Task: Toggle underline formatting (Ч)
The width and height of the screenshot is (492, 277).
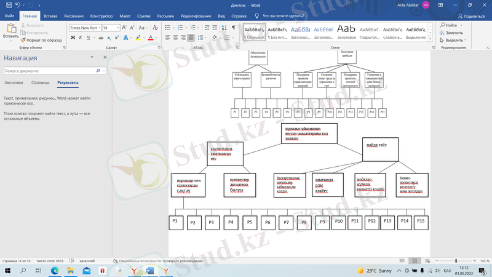Action: coord(88,38)
